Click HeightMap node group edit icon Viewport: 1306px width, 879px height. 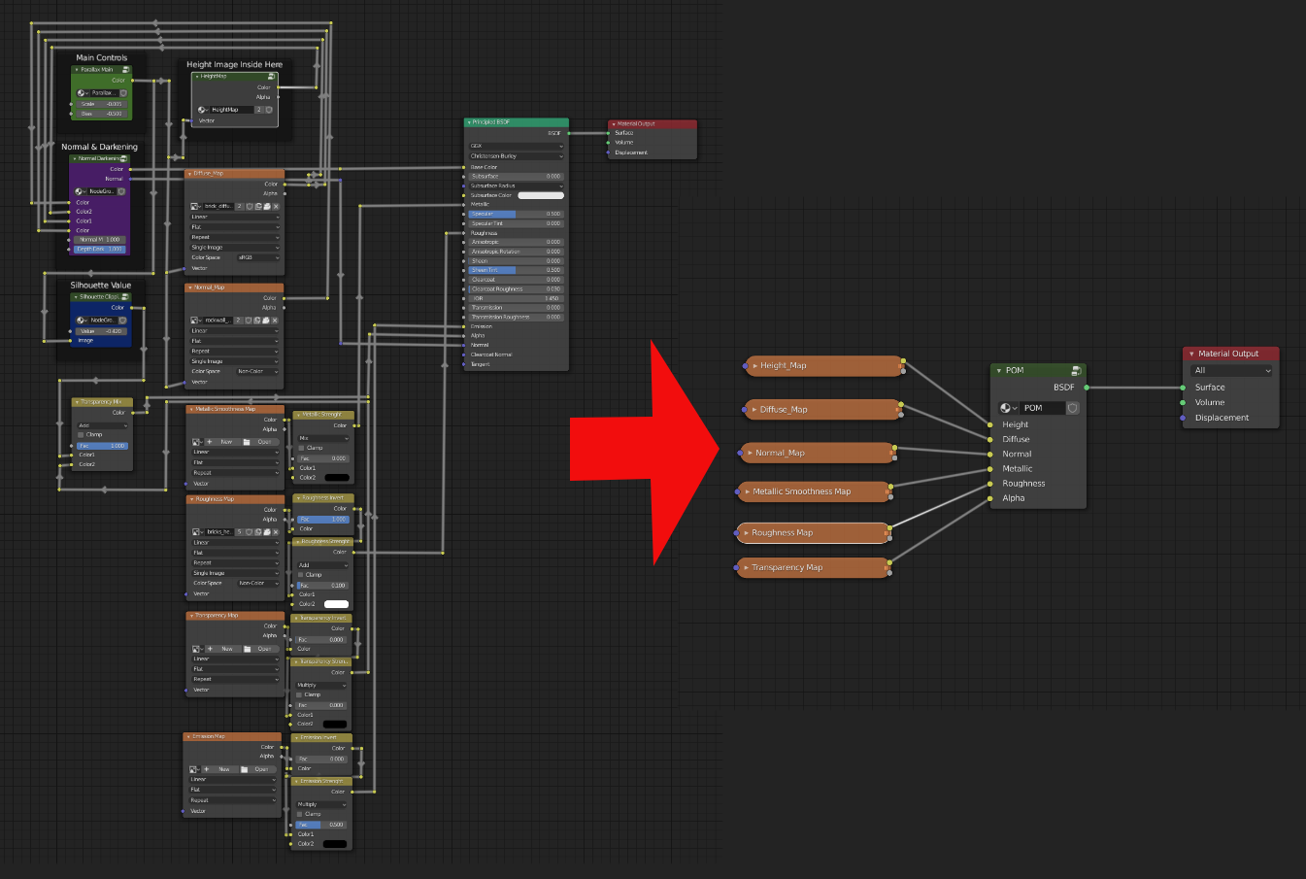(x=272, y=76)
